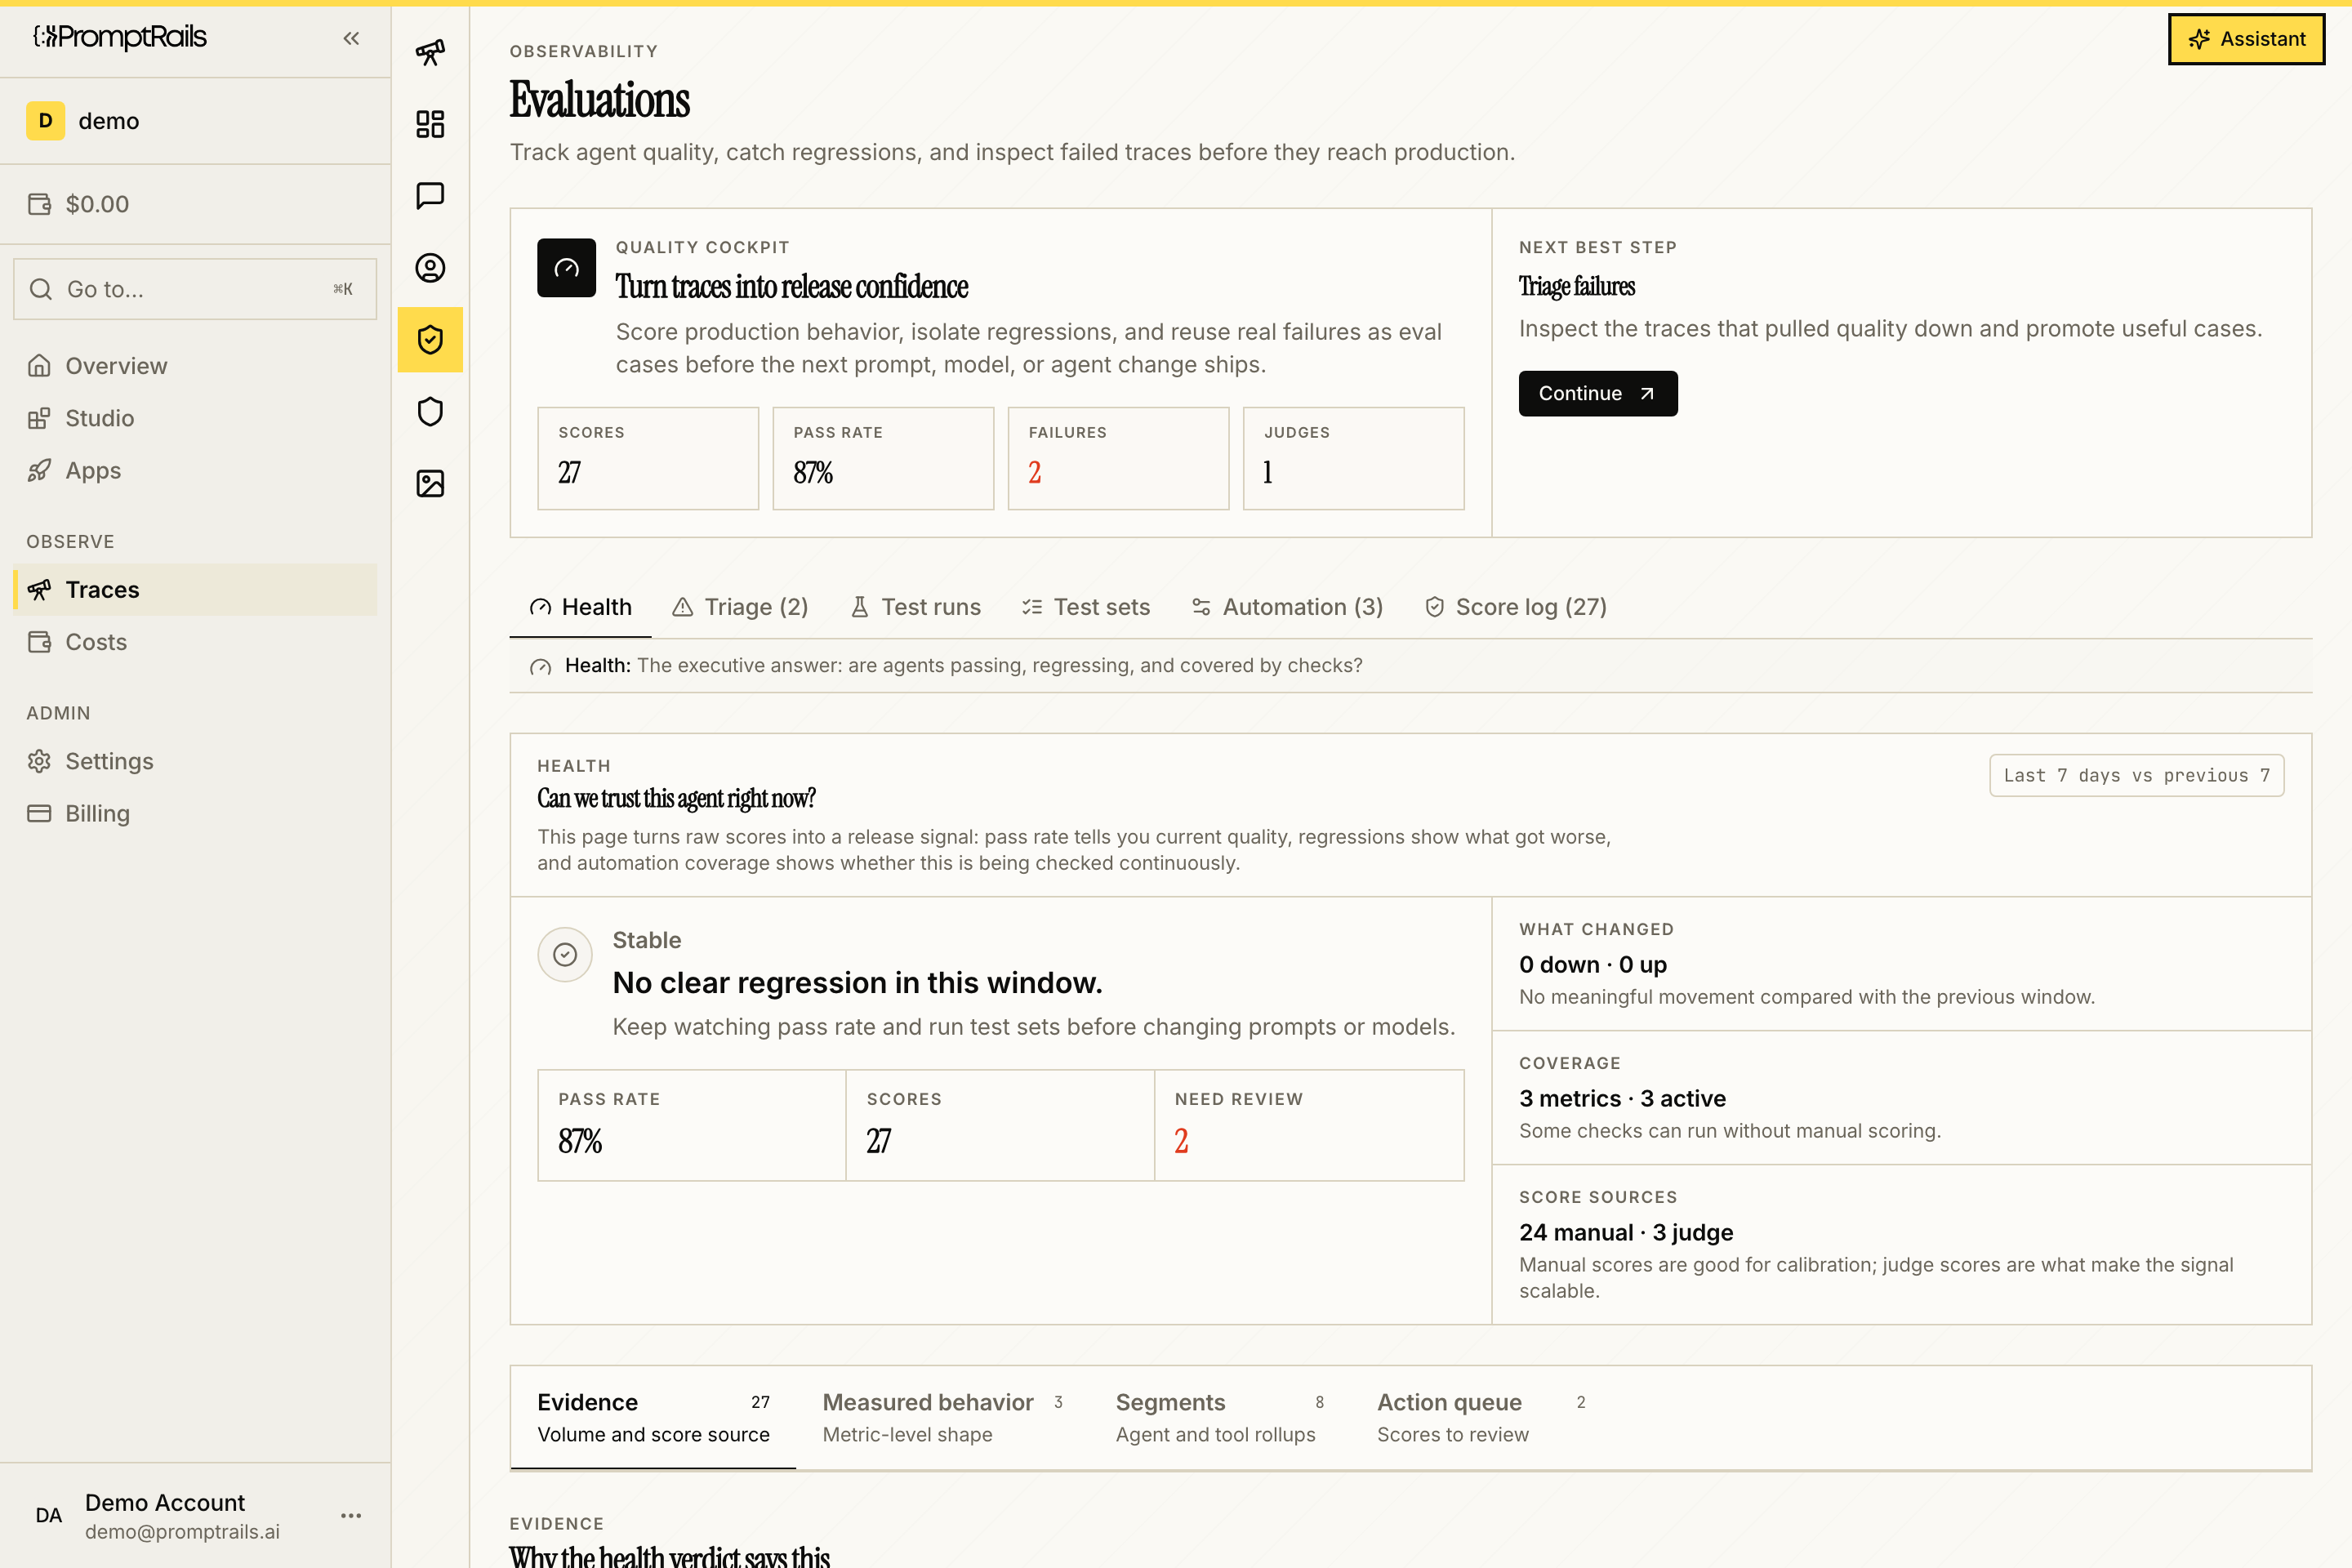
Task: Open the chat bubble rail icon
Action: (430, 196)
